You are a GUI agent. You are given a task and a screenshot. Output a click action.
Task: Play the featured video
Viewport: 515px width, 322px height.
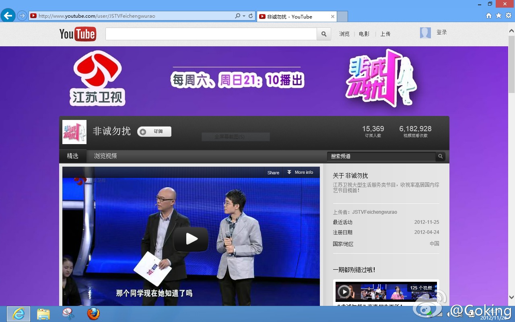pos(191,239)
